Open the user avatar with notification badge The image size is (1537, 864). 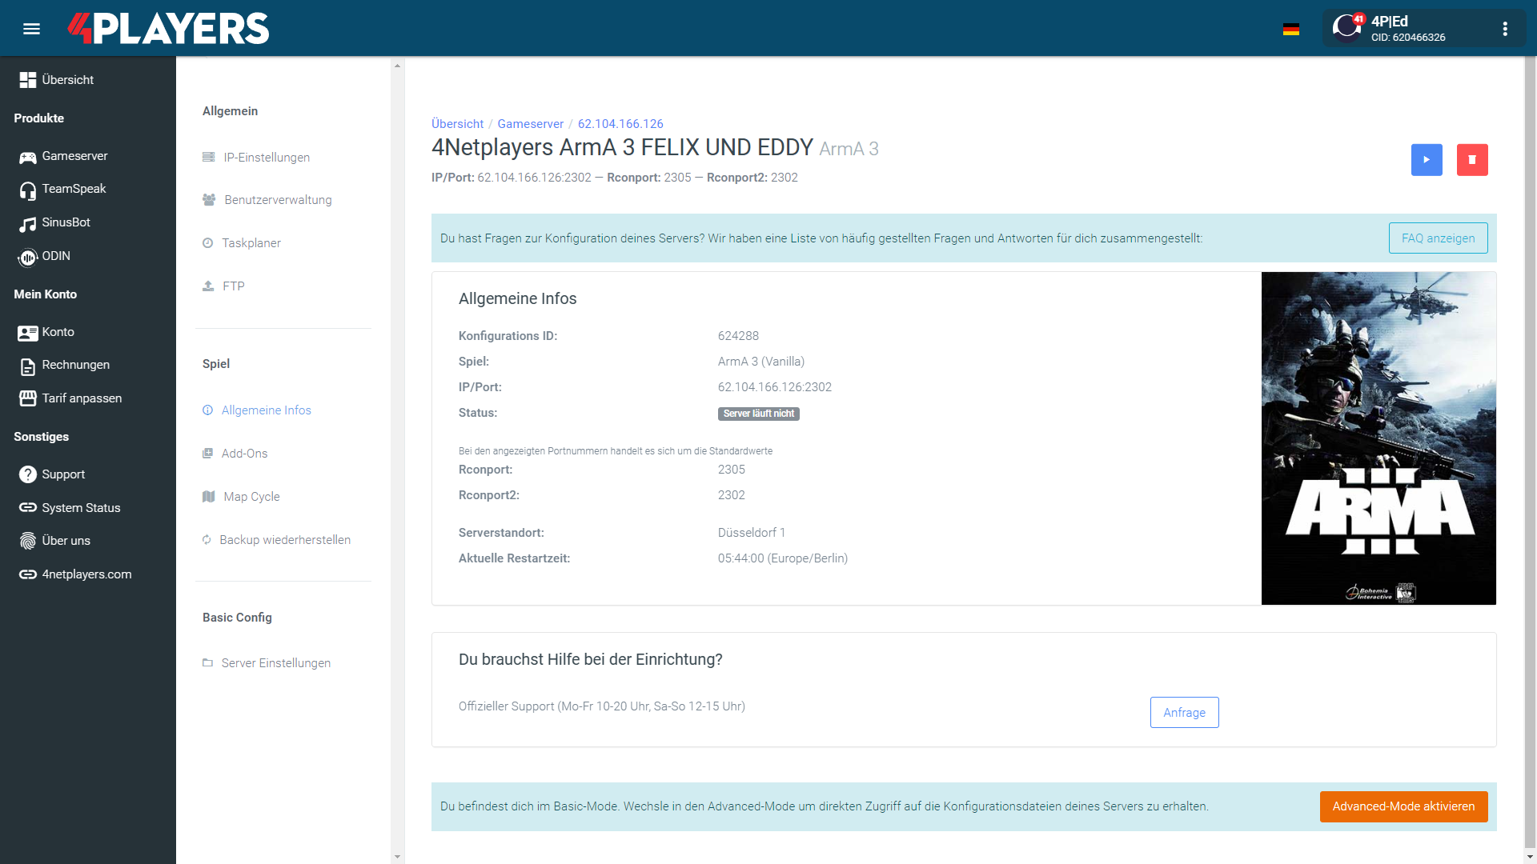[x=1347, y=28]
